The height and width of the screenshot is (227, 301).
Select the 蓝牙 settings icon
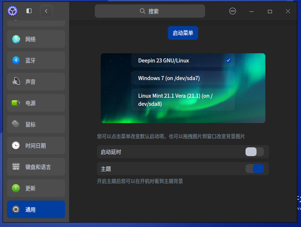[36, 60]
